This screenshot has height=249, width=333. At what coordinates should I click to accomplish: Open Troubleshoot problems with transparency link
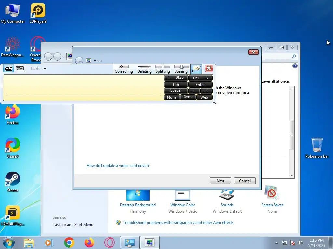click(178, 223)
